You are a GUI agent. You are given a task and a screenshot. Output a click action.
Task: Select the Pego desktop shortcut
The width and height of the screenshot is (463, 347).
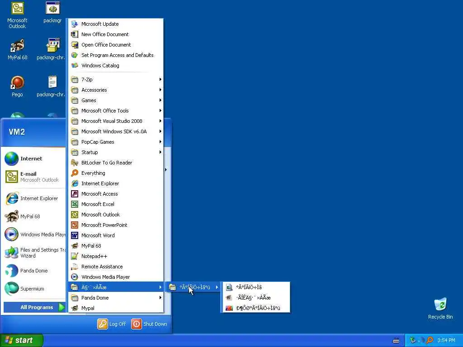pyautogui.click(x=17, y=86)
